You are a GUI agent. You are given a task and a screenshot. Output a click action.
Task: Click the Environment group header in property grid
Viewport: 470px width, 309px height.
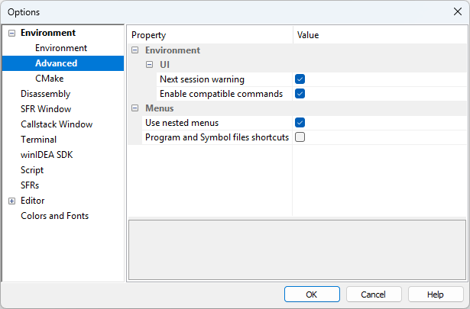[x=173, y=50]
